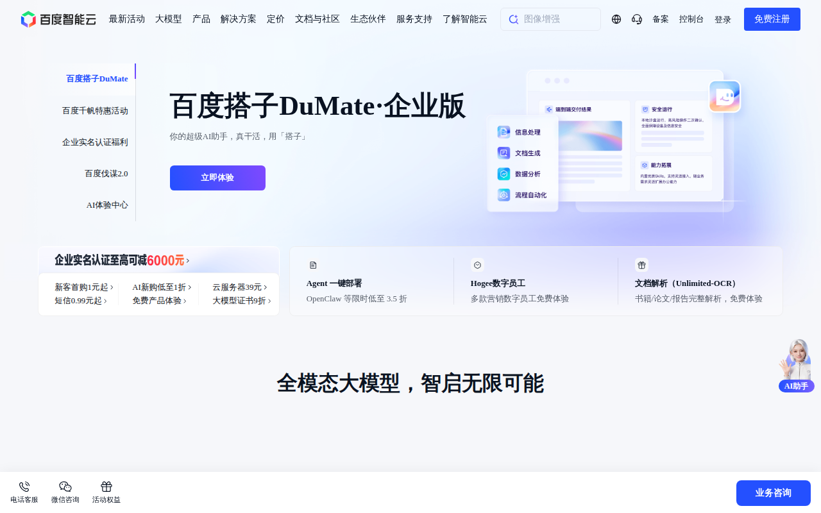The image size is (821, 513).
Task: Select the 企业实名认证福利 side tab
Action: (95, 142)
